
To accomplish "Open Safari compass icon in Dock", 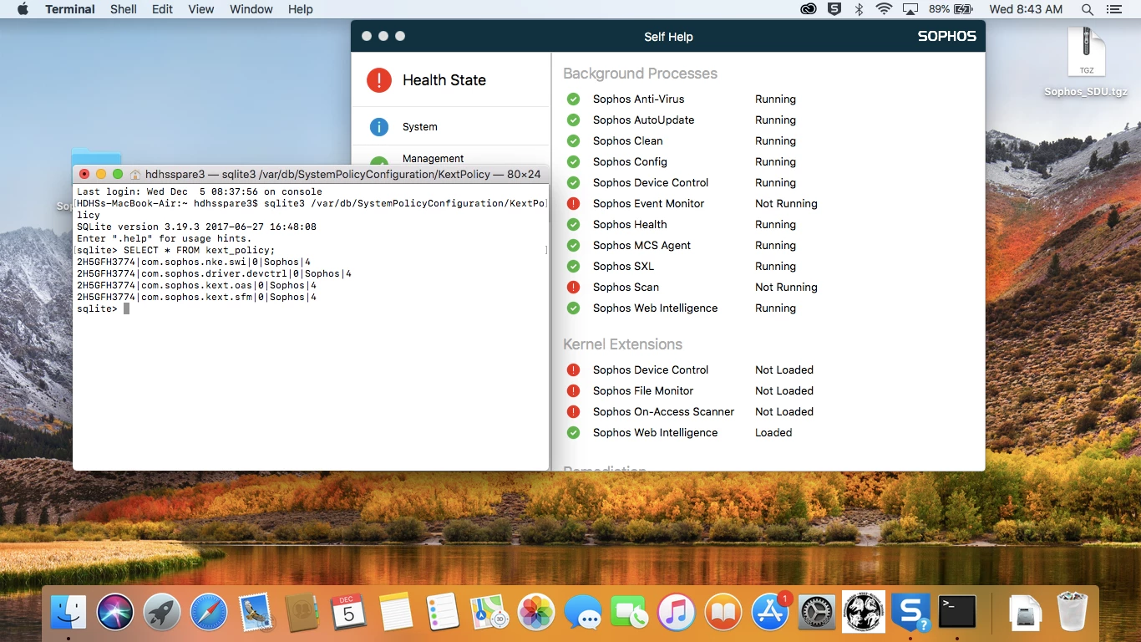I will pyautogui.click(x=209, y=613).
